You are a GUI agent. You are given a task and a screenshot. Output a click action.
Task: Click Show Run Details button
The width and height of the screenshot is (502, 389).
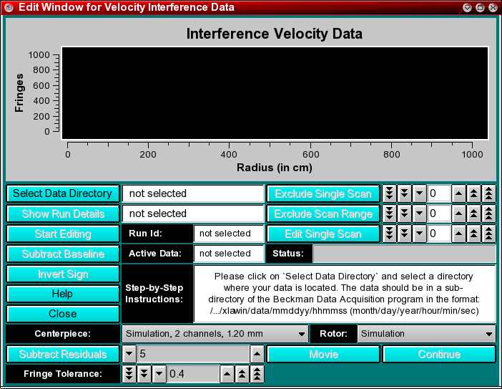(63, 213)
